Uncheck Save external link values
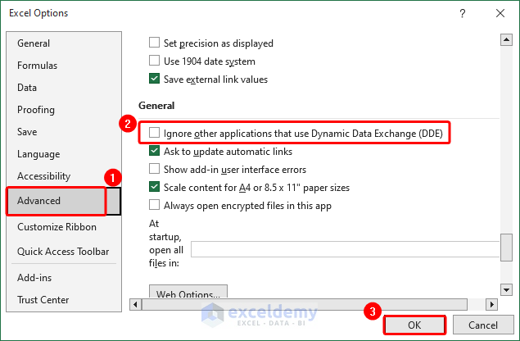The image size is (520, 341). pyautogui.click(x=154, y=79)
